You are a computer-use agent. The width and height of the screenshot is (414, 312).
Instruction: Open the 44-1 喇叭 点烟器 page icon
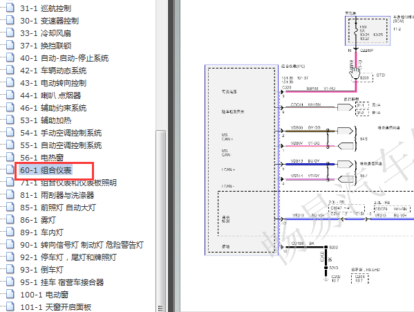coord(10,95)
